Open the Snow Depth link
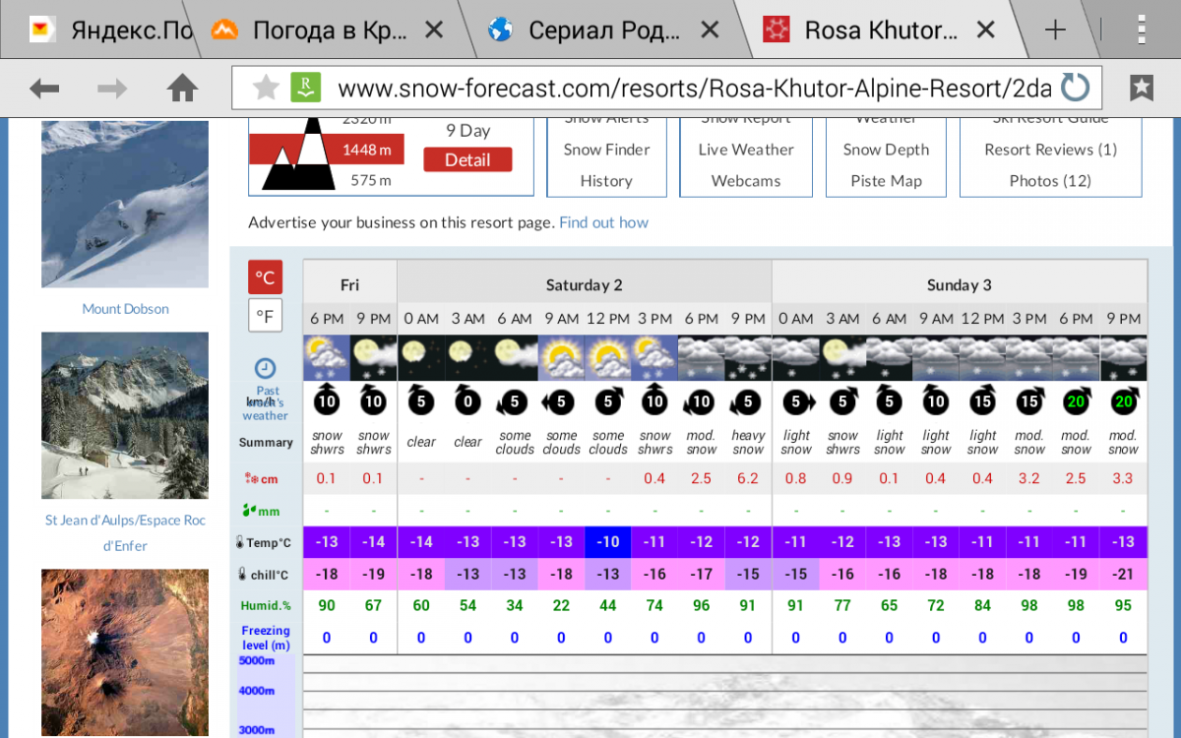 [x=886, y=150]
